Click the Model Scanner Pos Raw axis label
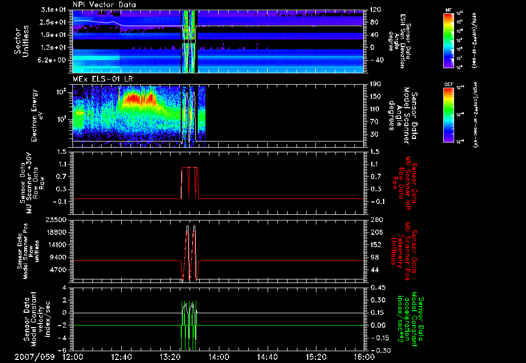526x363 pixels. point(29,251)
